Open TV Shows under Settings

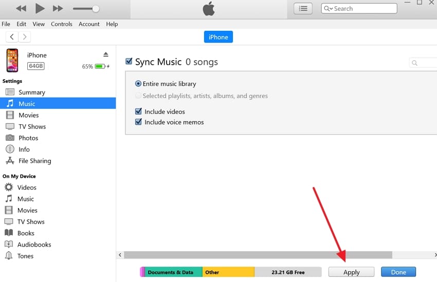[58, 126]
